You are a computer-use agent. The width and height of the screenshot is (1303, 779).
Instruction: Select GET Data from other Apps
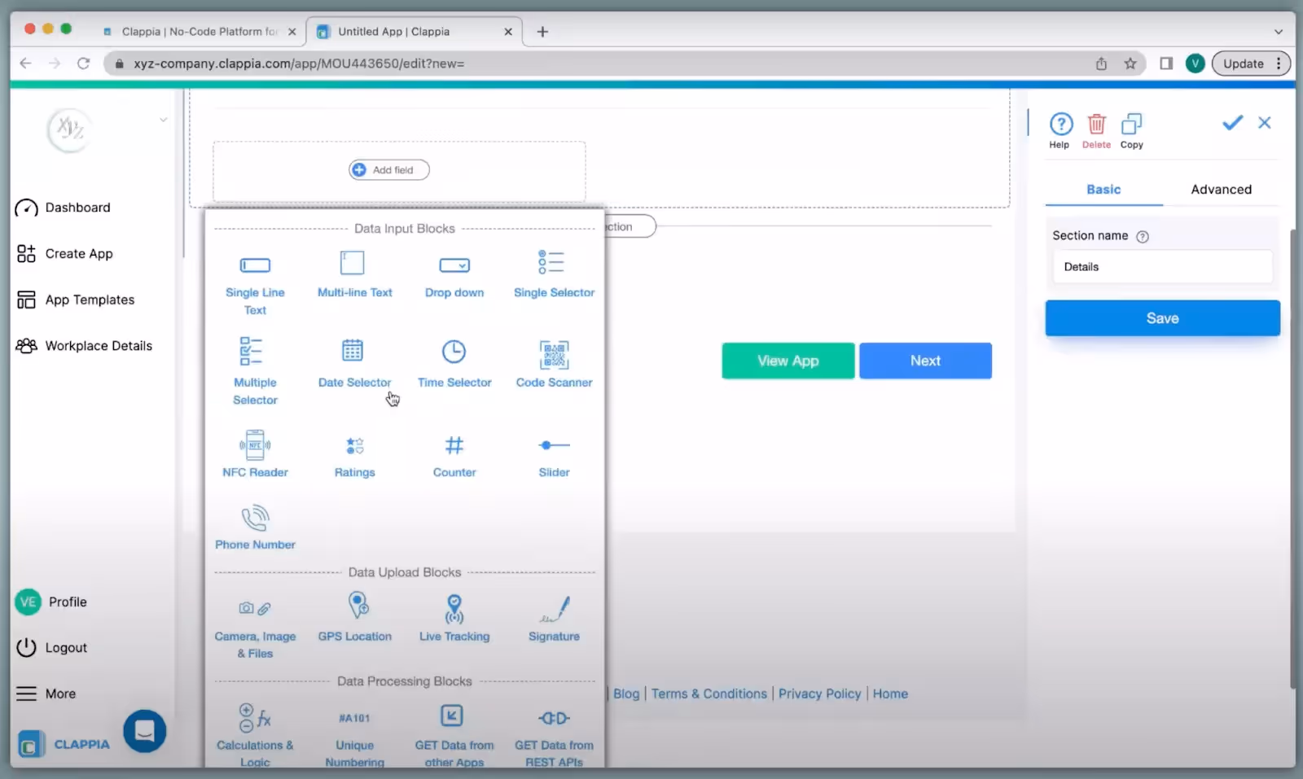(454, 736)
